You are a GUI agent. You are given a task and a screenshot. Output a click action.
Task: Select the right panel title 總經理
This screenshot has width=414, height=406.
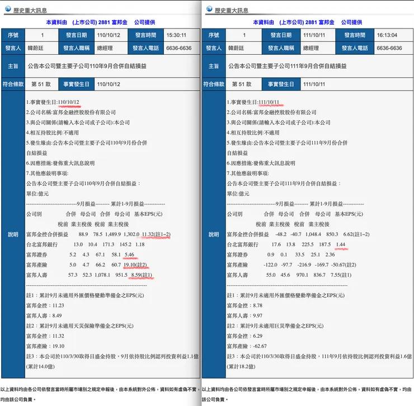[x=310, y=48]
